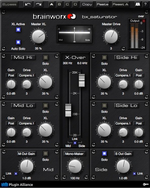
Task: Enable Solo for Side Lo band
Action: [104, 105]
